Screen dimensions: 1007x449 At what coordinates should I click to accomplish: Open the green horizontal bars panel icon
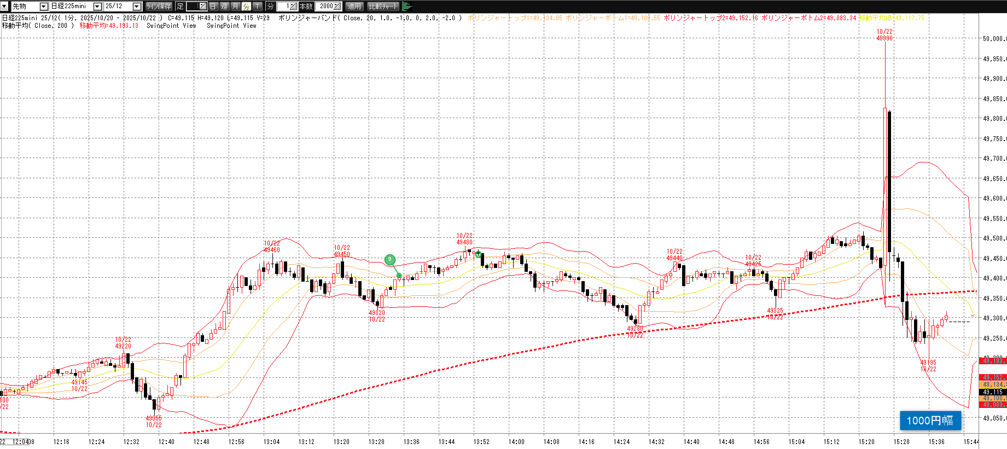(406, 7)
